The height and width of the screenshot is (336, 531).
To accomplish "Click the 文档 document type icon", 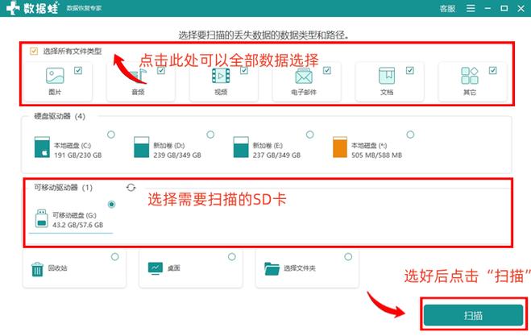I will click(387, 76).
